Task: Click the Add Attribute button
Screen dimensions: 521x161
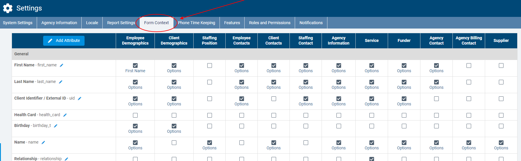Action: 64,40
